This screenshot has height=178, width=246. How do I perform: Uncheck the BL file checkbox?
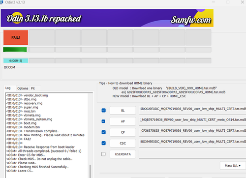click(103, 110)
